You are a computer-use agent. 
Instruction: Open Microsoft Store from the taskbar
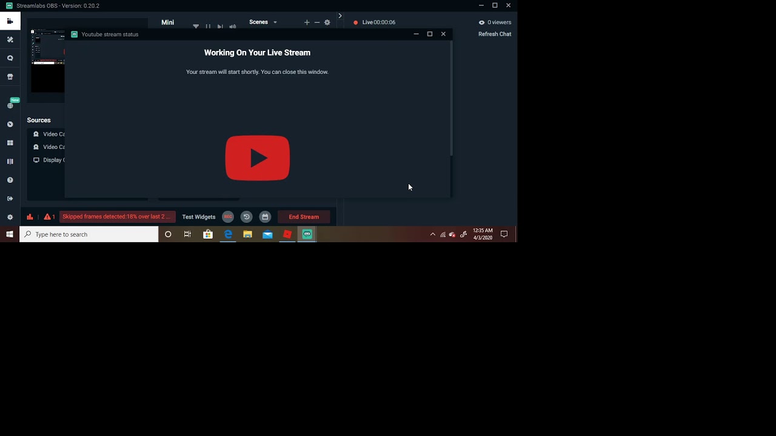208,234
